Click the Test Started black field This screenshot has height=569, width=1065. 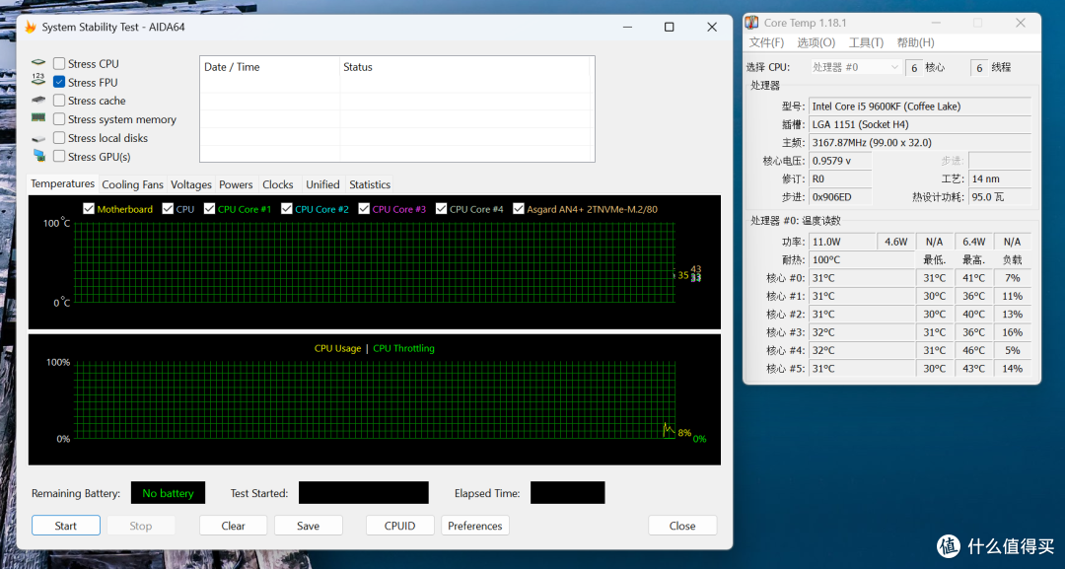(363, 493)
